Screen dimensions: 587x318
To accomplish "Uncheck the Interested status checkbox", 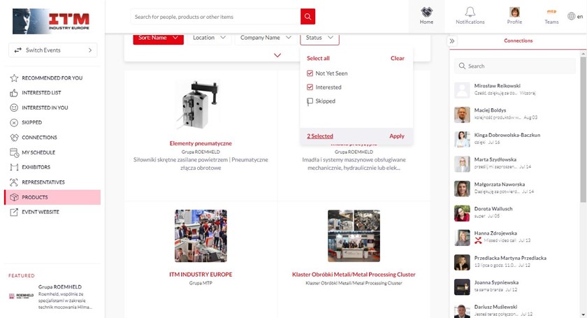I will pyautogui.click(x=310, y=87).
